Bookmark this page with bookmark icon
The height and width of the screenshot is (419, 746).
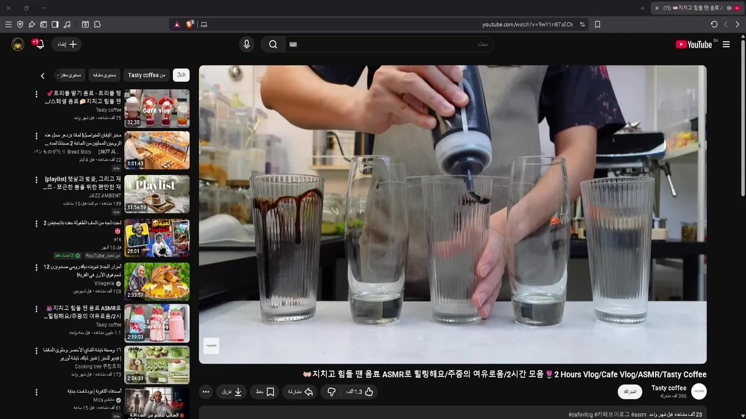point(597,24)
